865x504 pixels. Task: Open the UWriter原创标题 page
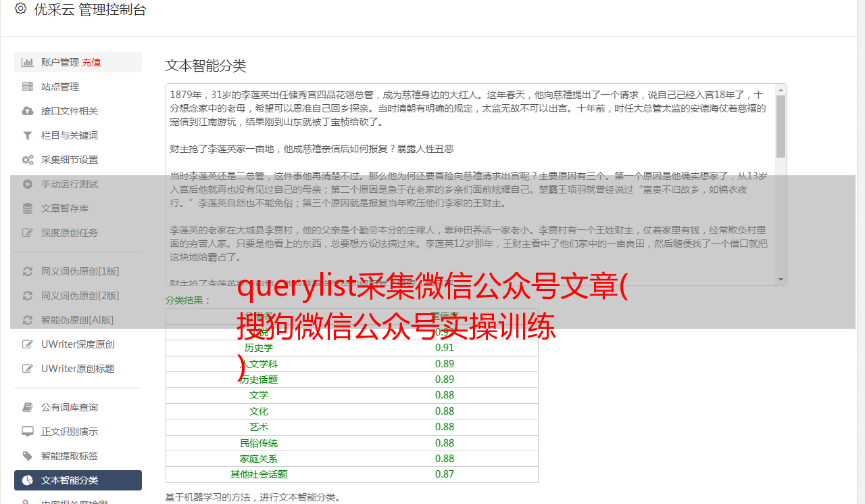point(78,369)
